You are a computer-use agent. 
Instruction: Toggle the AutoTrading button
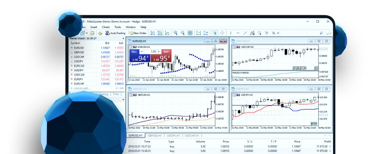click(x=115, y=33)
